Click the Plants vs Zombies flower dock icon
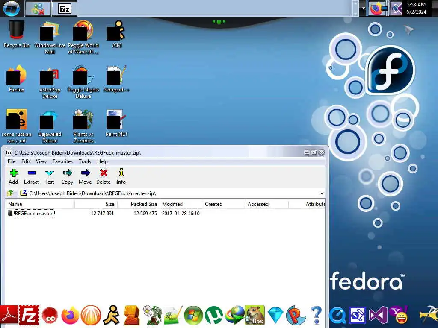Image resolution: width=438 pixels, height=328 pixels. tap(153, 315)
